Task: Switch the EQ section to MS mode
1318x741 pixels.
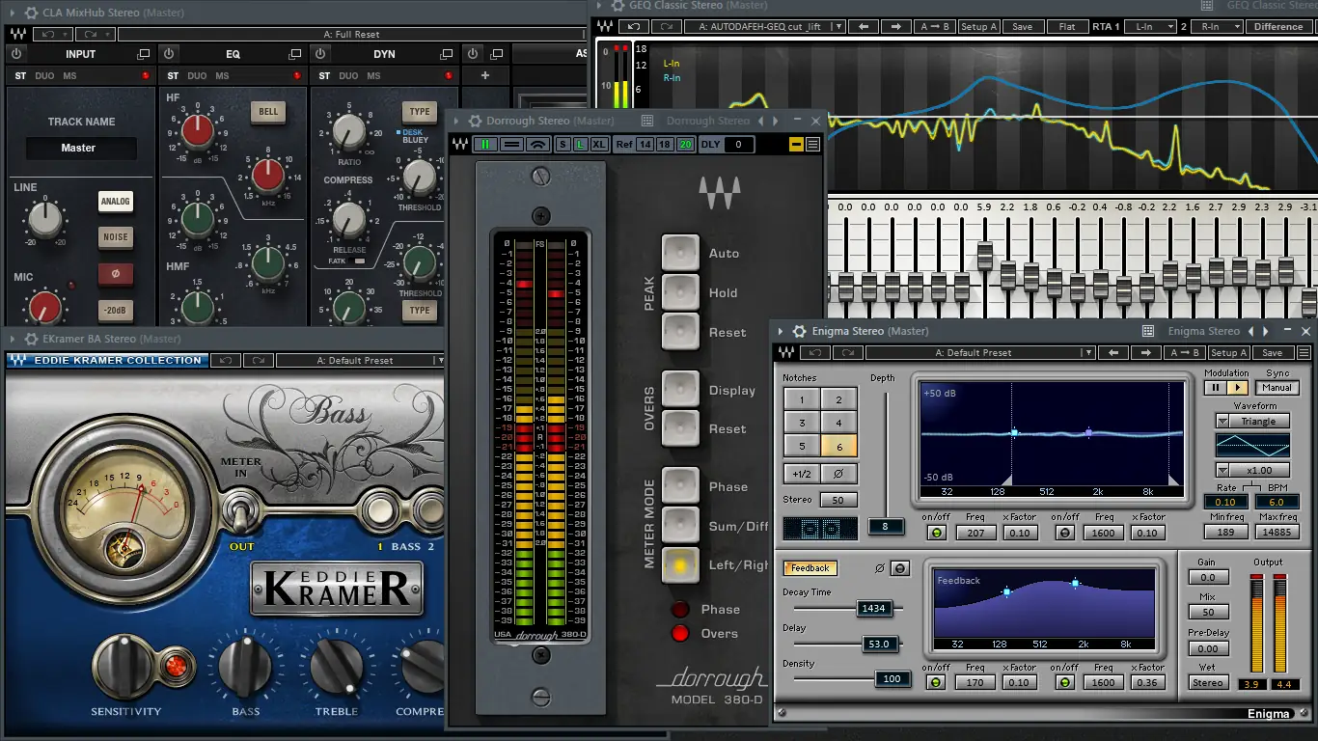Action: pos(223,76)
